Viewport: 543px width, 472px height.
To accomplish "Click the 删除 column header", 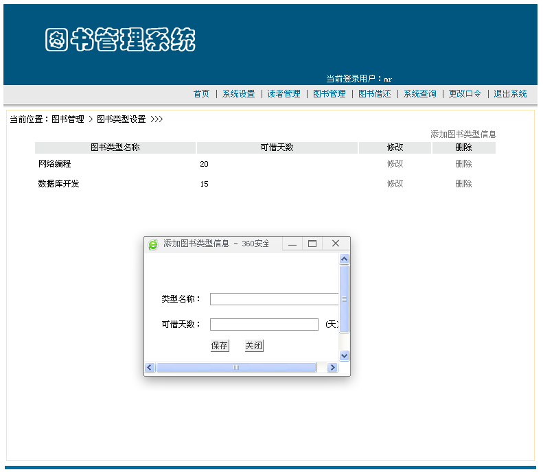I will coord(463,147).
